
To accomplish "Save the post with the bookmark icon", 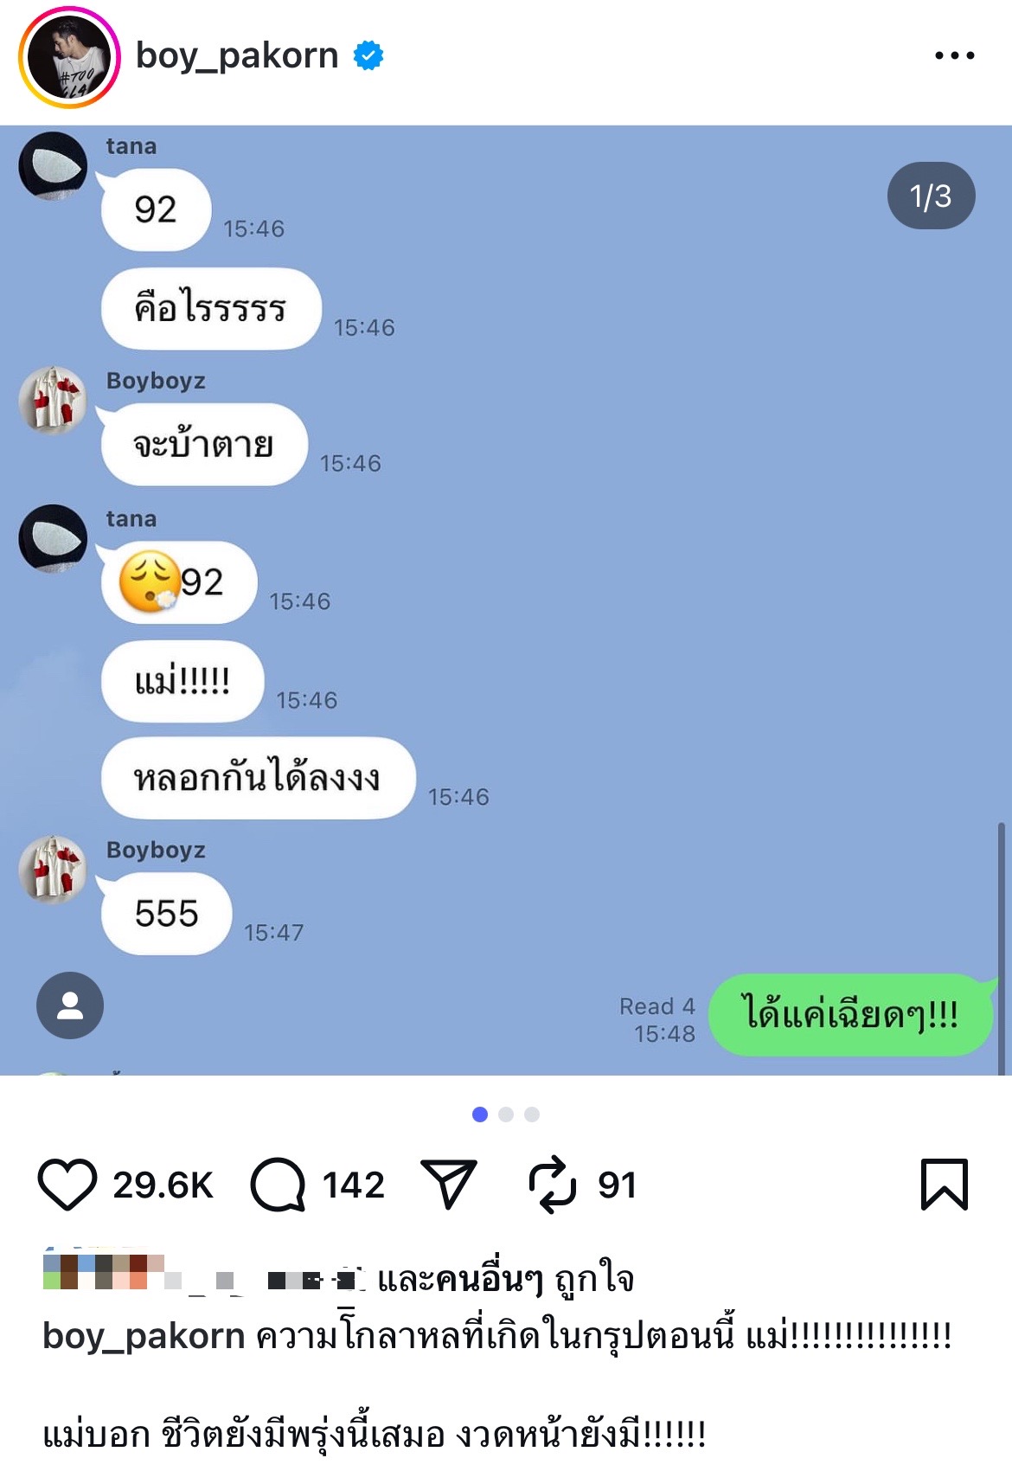I will pyautogui.click(x=945, y=1184).
